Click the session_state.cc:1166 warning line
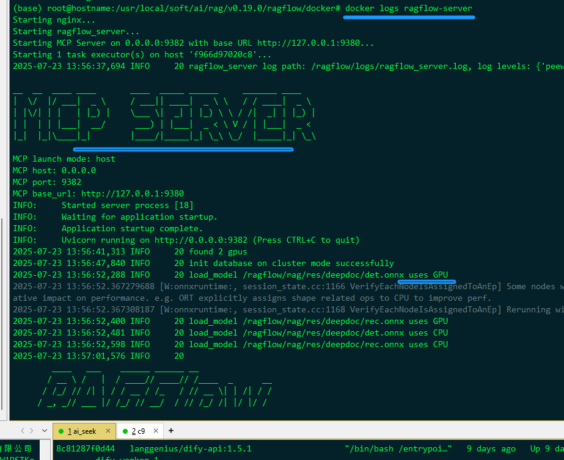The width and height of the screenshot is (564, 460). click(x=288, y=286)
